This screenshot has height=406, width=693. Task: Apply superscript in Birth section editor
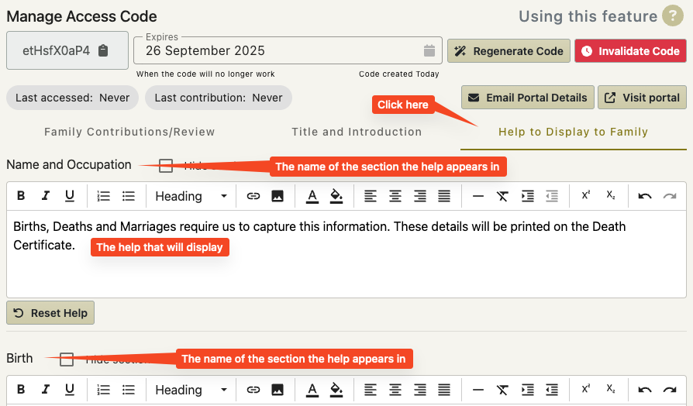click(585, 389)
